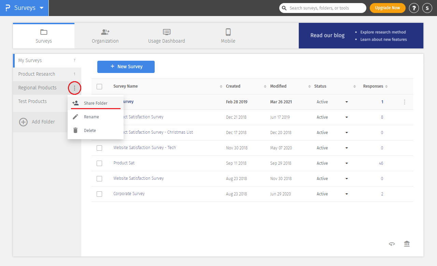Open row options for first survey
This screenshot has width=437, height=266.
click(x=405, y=102)
